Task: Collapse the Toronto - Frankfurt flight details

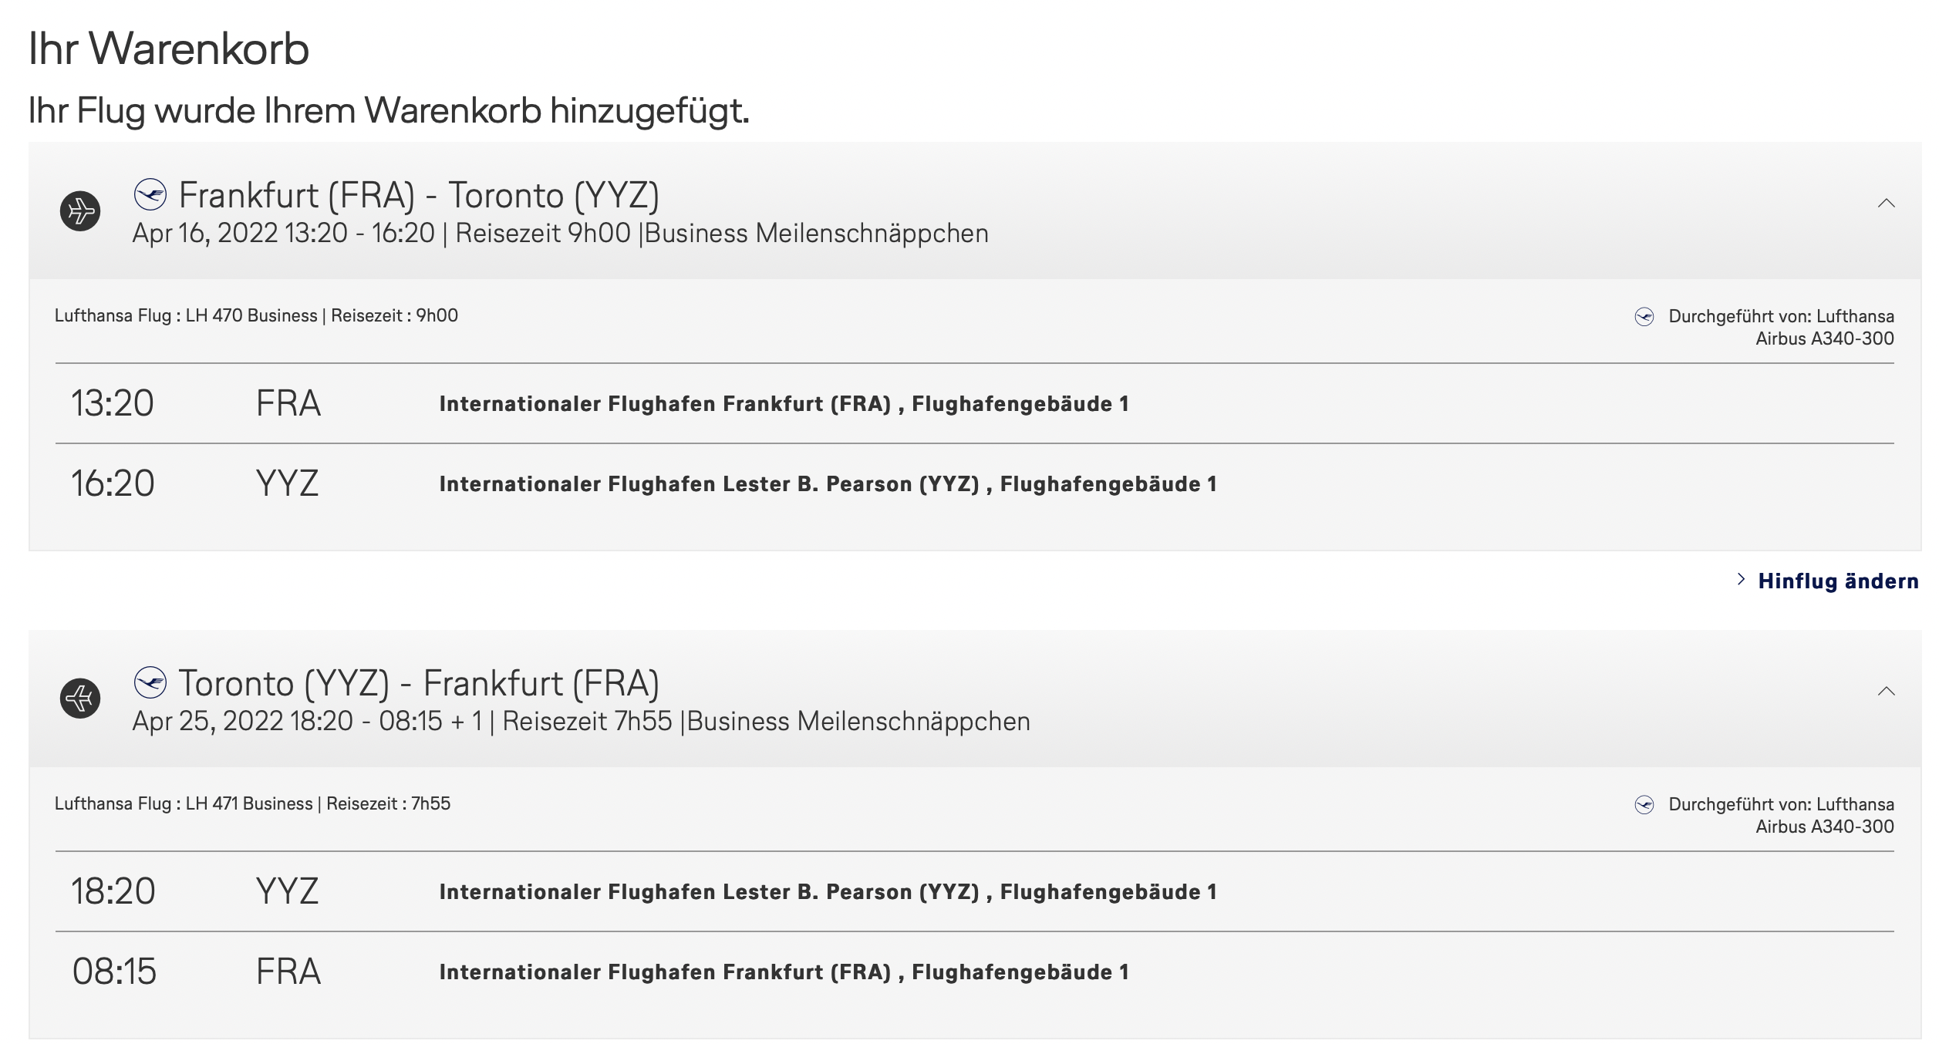Action: [x=1886, y=692]
